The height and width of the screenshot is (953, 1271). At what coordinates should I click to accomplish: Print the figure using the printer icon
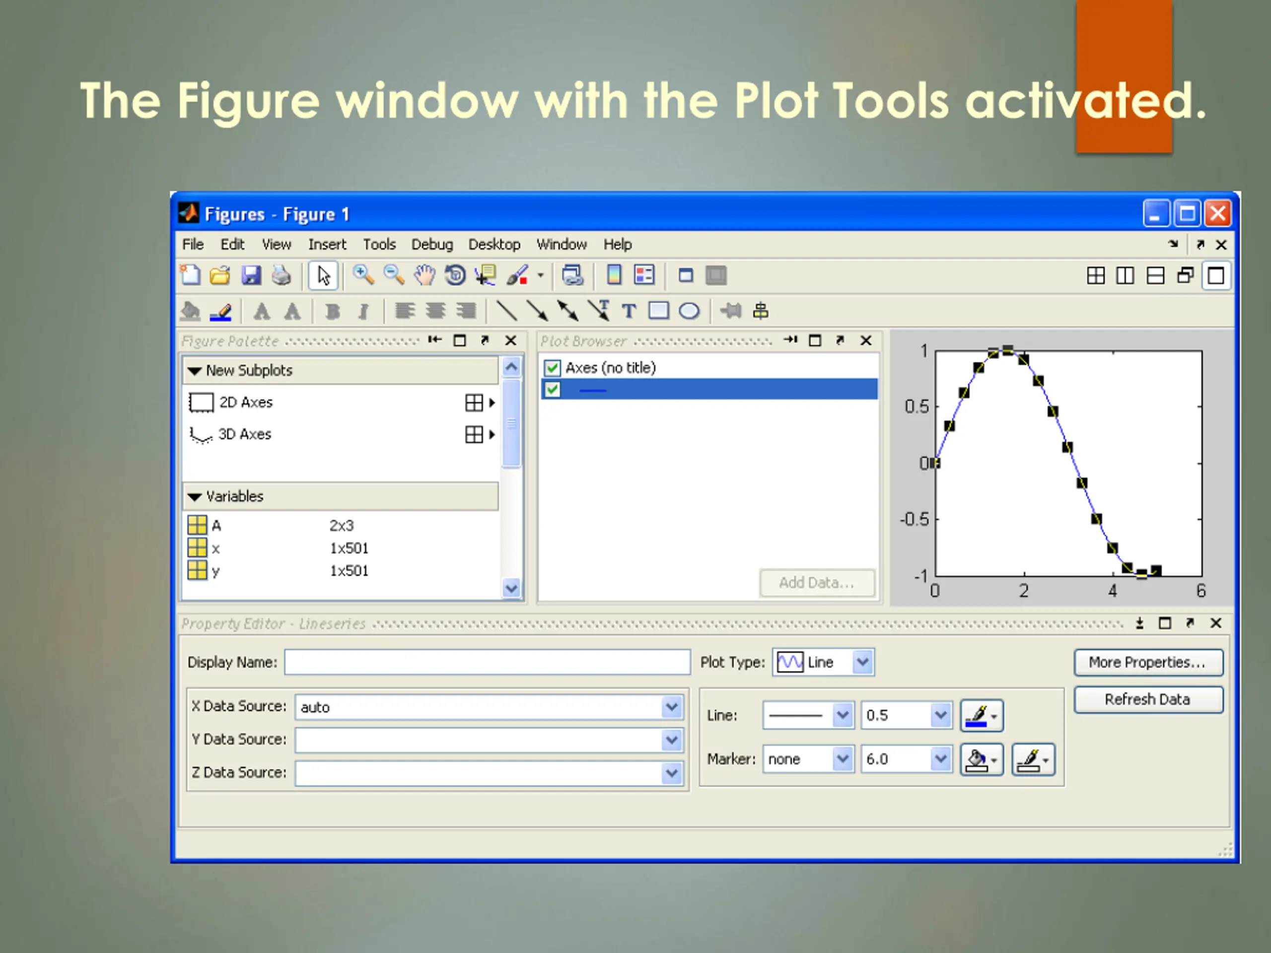(282, 276)
